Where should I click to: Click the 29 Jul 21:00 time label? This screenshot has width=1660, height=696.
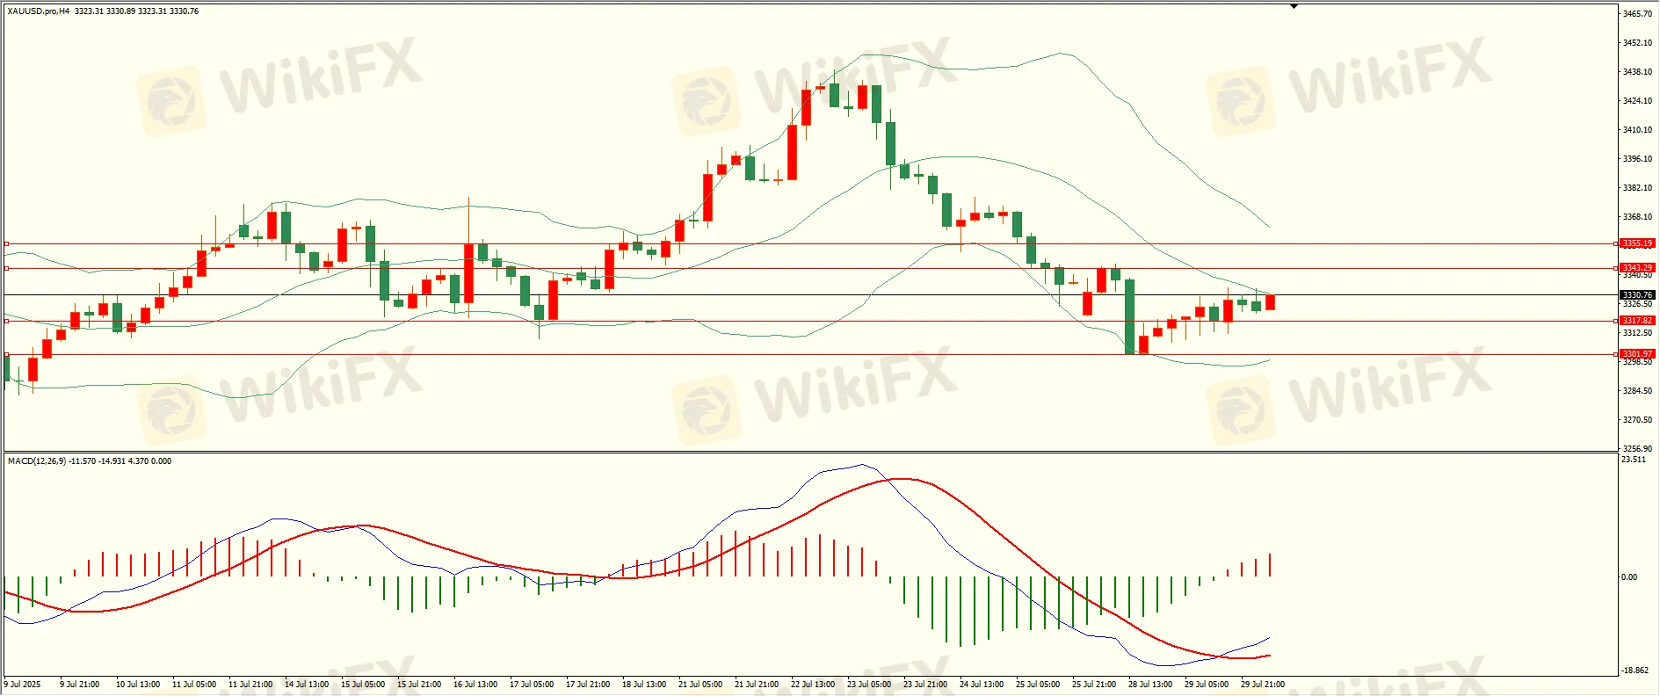(x=1263, y=685)
